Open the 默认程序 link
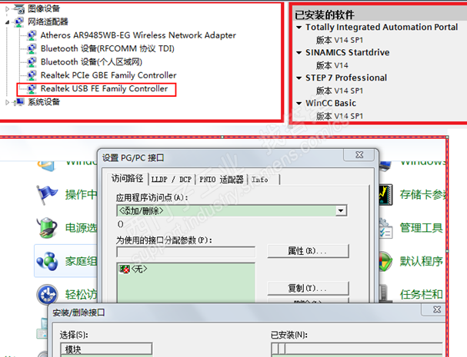Viewport: 467px width, 357px height. [421, 262]
